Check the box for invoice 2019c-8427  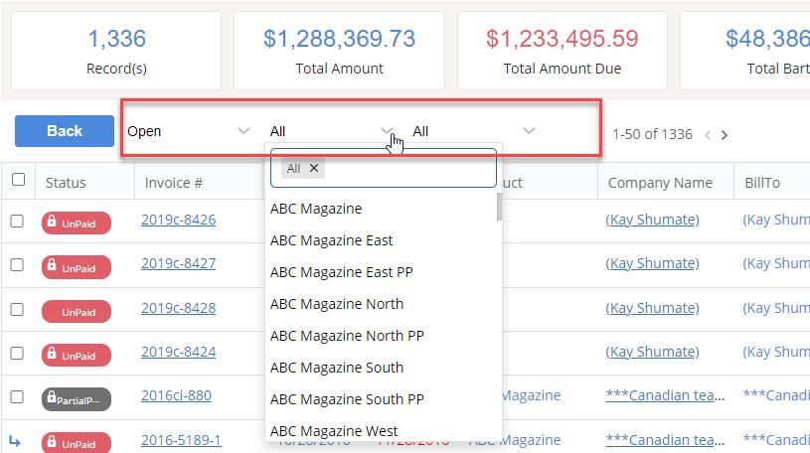[17, 264]
